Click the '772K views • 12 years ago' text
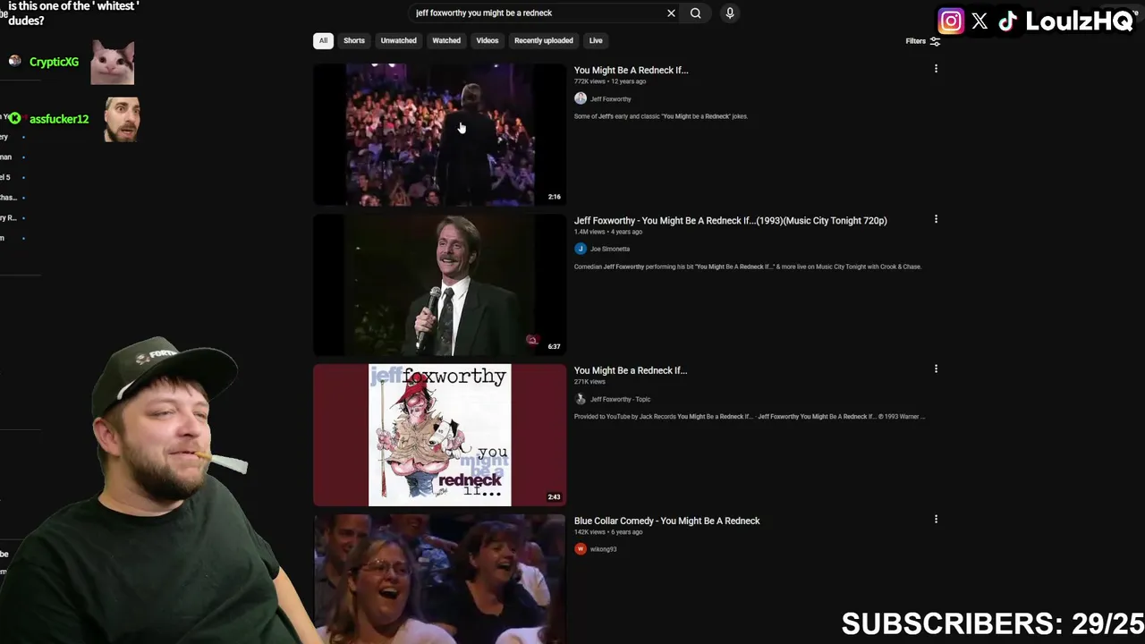1145x644 pixels. tap(610, 81)
